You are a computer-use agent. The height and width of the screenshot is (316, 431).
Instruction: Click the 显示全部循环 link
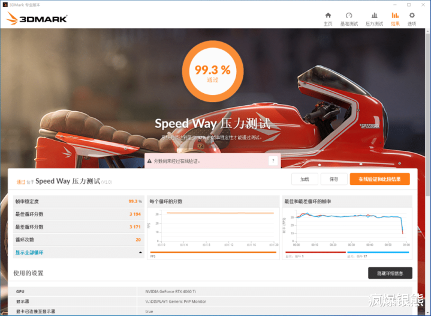[29, 252]
